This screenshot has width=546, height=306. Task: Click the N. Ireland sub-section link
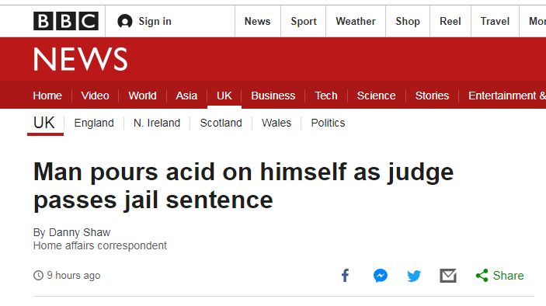point(157,123)
